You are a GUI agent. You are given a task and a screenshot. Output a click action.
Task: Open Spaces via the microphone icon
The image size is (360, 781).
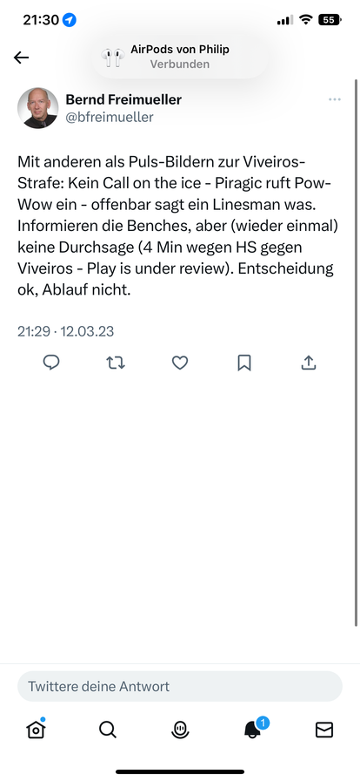[180, 730]
